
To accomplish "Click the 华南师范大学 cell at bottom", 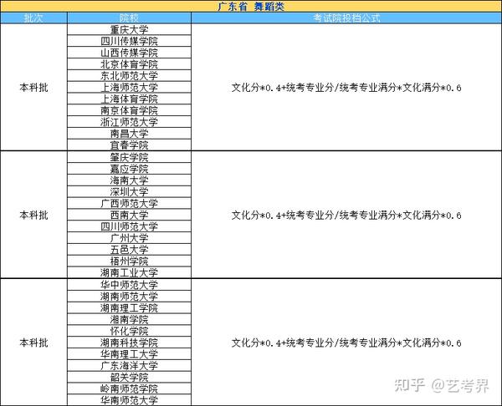I will [129, 400].
